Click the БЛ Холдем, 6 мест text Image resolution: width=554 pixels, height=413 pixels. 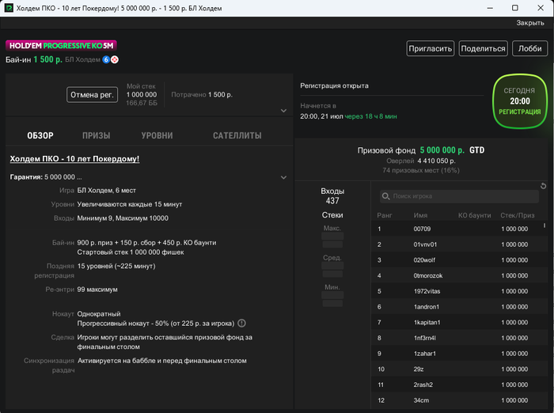tap(106, 191)
